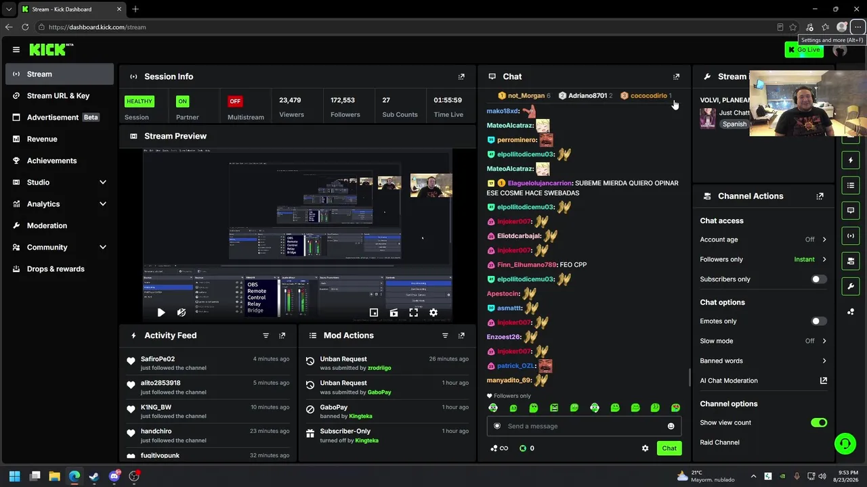867x487 pixels.
Task: Expand the Community menu
Action: tap(60, 247)
